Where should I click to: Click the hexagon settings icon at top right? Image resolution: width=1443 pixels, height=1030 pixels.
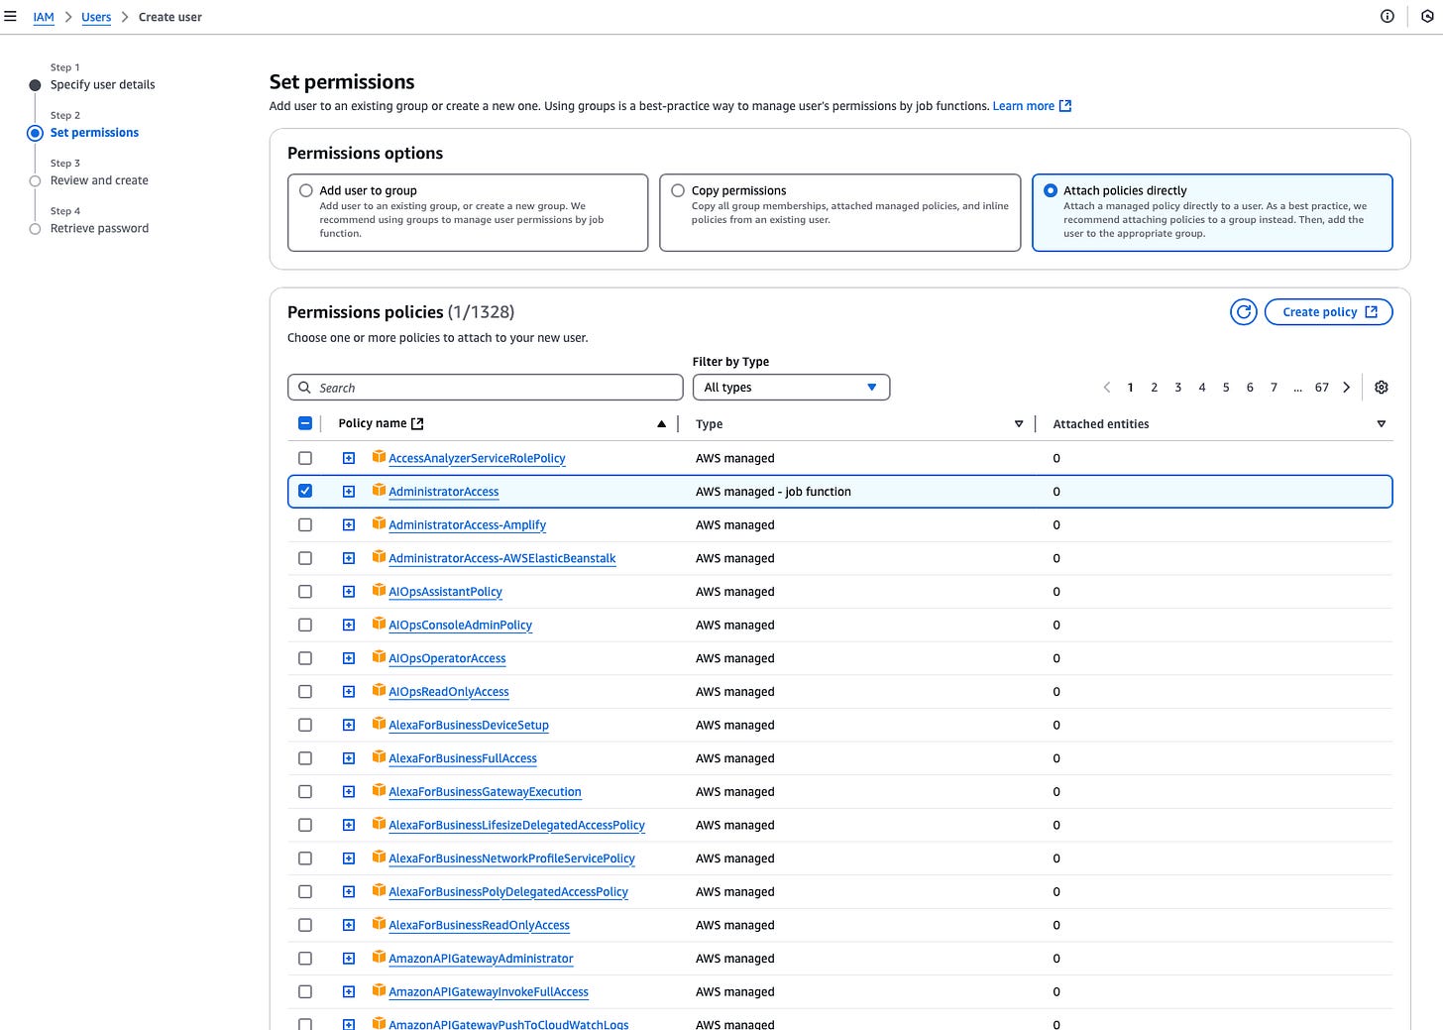pyautogui.click(x=1427, y=16)
